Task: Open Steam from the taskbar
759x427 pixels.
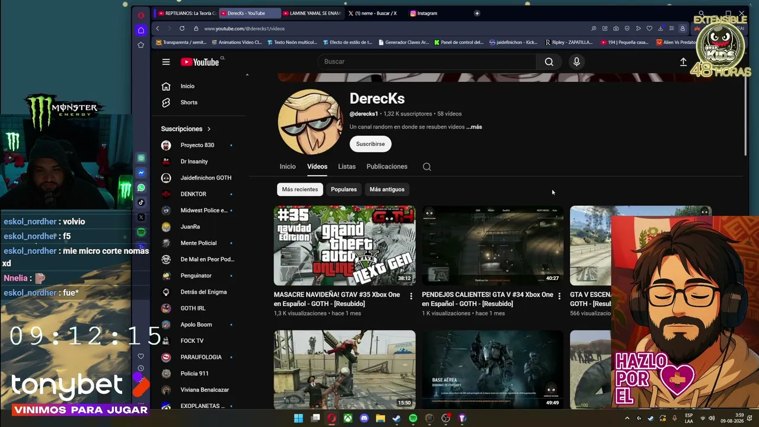Action: pos(397,418)
